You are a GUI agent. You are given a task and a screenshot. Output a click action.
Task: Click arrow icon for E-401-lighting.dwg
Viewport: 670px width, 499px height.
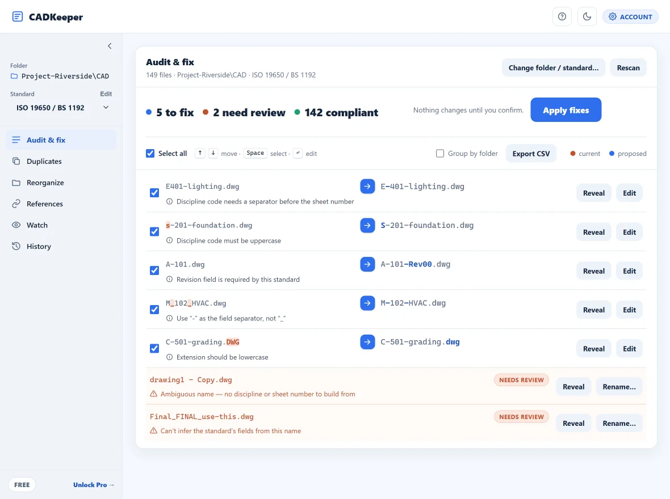pos(367,186)
